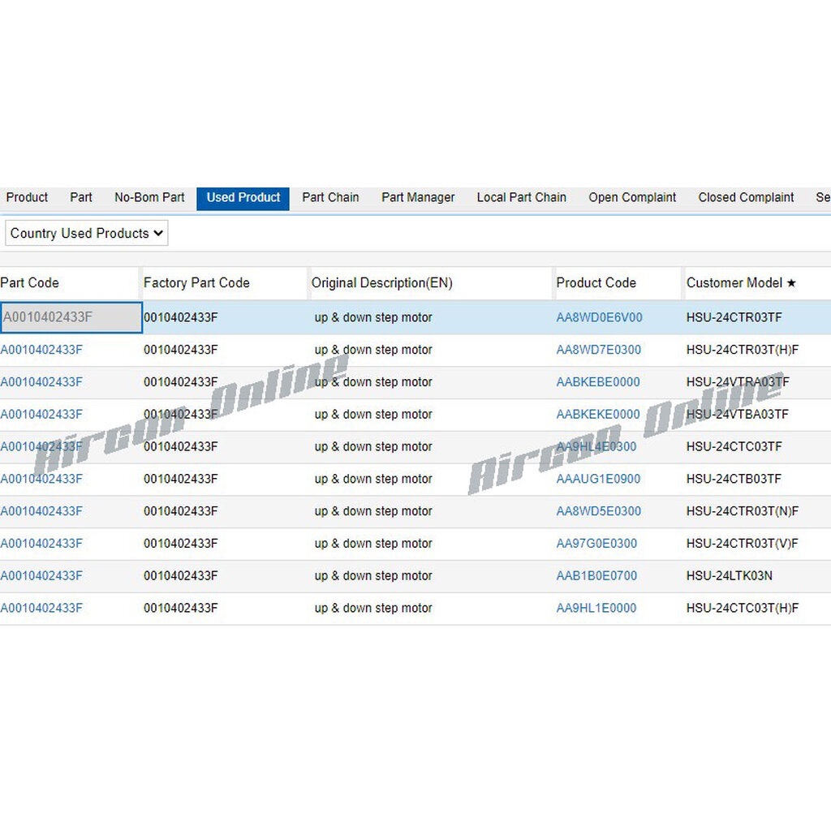The image size is (831, 831).
Task: Open product code AAB1B0E0700
Action: coord(596,576)
